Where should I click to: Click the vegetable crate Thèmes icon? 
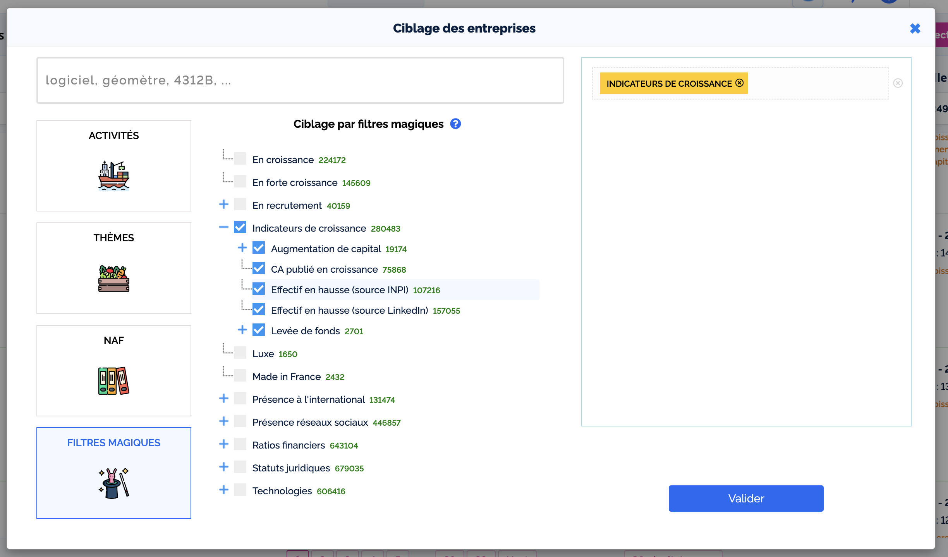pyautogui.click(x=113, y=278)
